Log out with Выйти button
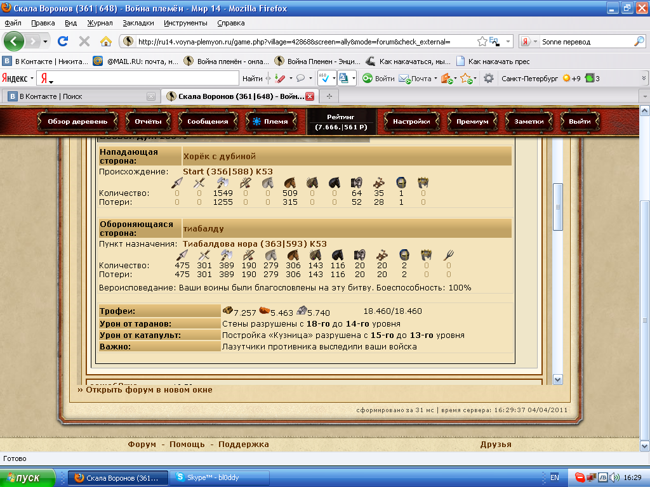Viewport: 650px width, 487px height. click(x=580, y=121)
